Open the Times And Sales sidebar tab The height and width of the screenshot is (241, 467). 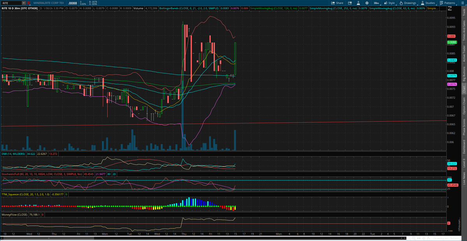pyautogui.click(x=463, y=29)
